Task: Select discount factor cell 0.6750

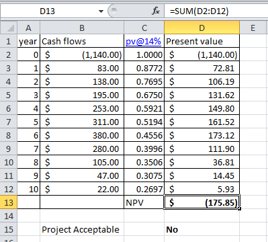Action: (144, 95)
